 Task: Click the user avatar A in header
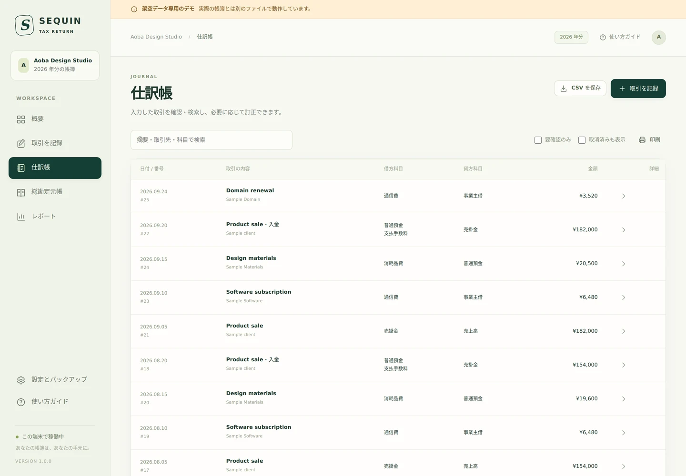click(x=659, y=37)
